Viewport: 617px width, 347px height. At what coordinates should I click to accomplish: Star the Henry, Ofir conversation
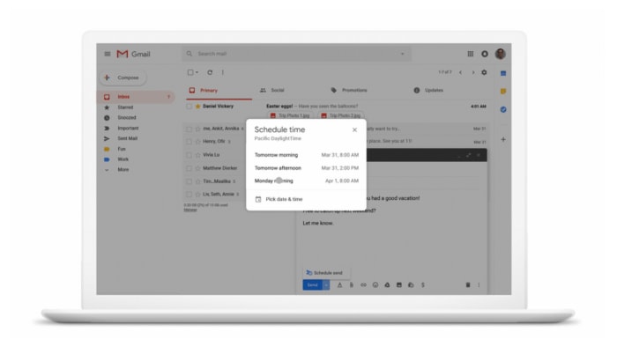(198, 142)
